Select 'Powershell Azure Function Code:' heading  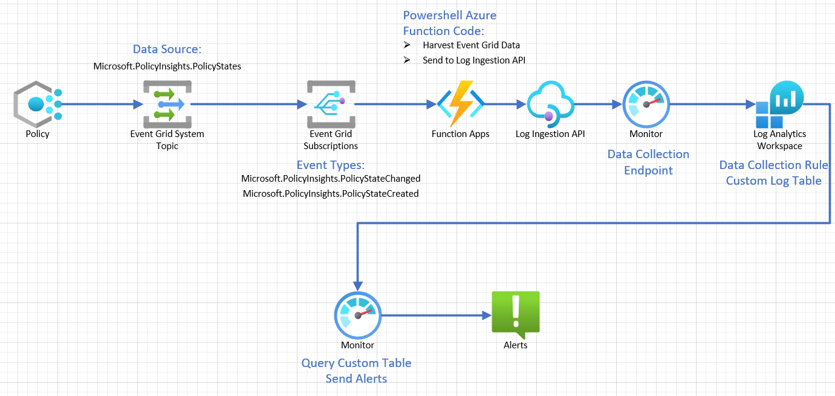pyautogui.click(x=450, y=23)
